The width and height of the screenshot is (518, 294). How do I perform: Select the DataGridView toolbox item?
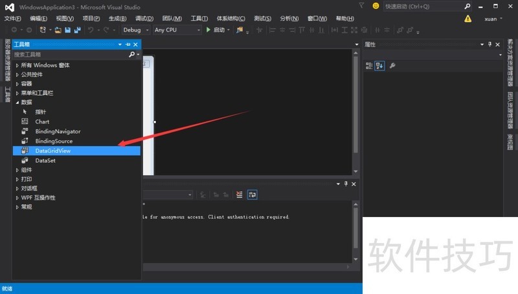click(x=76, y=151)
